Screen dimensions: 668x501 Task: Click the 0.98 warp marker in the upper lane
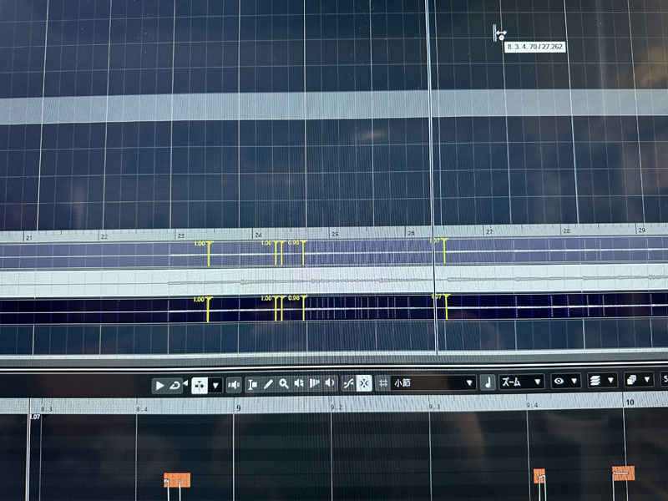[303, 252]
